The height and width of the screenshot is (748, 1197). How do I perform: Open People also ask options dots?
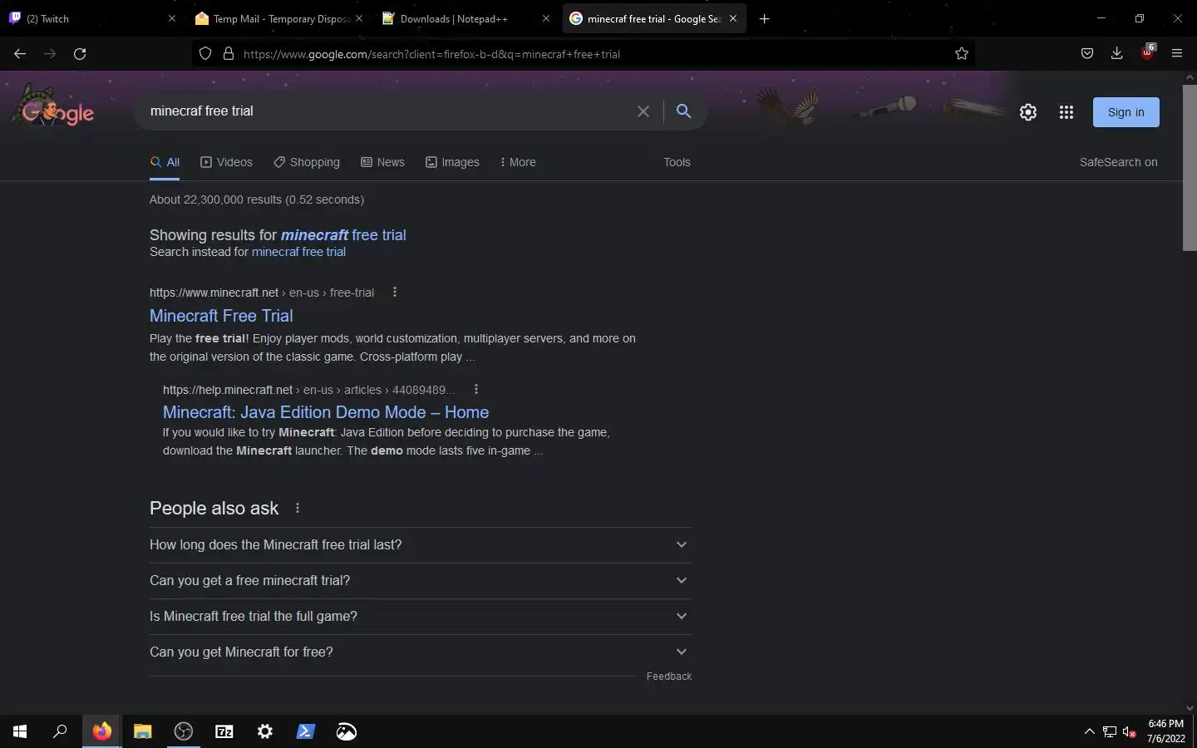(298, 509)
